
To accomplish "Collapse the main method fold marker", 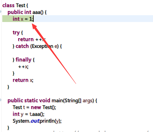I will click(x=0, y=100).
